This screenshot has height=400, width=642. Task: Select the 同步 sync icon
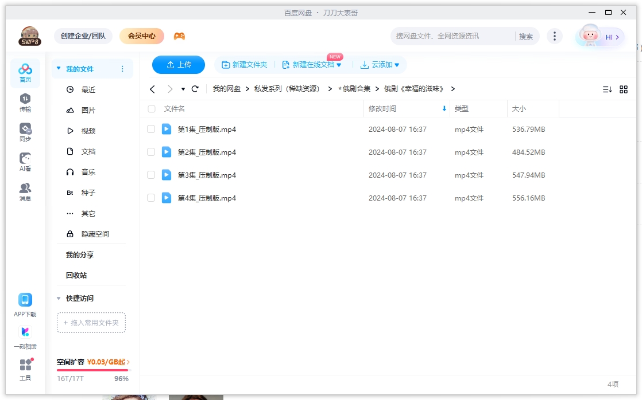coord(25,131)
